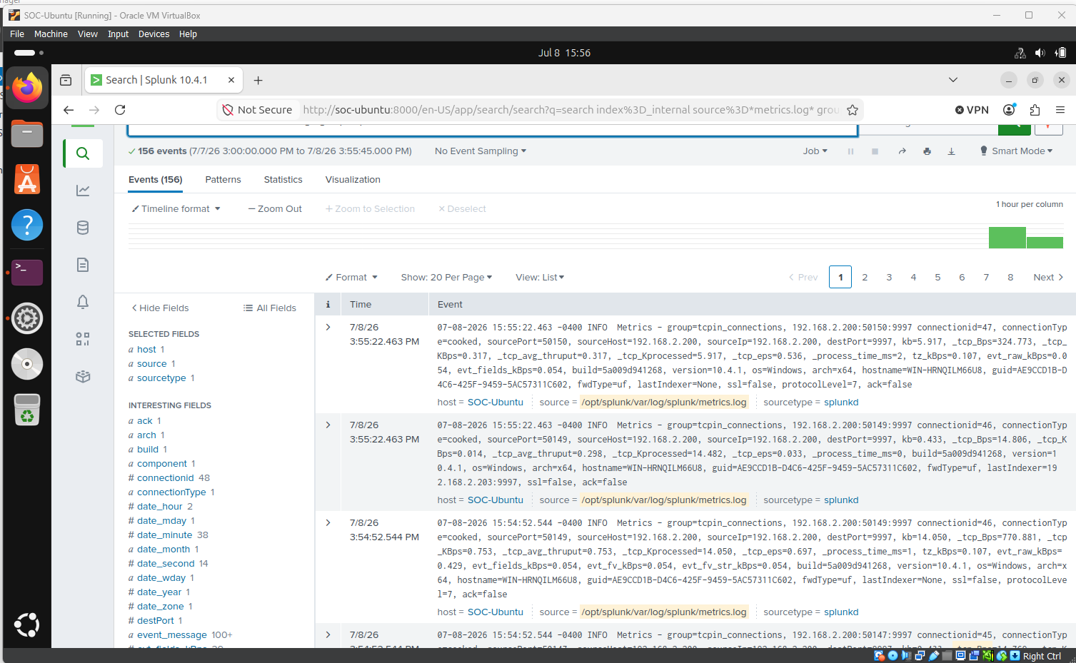Click the sourcetype field under Selected Fields
Viewport: 1076px width, 663px height.
coord(161,378)
